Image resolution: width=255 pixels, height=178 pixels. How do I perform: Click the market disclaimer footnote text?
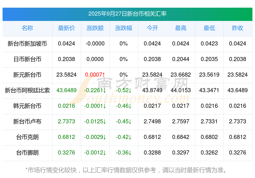coord(126,170)
